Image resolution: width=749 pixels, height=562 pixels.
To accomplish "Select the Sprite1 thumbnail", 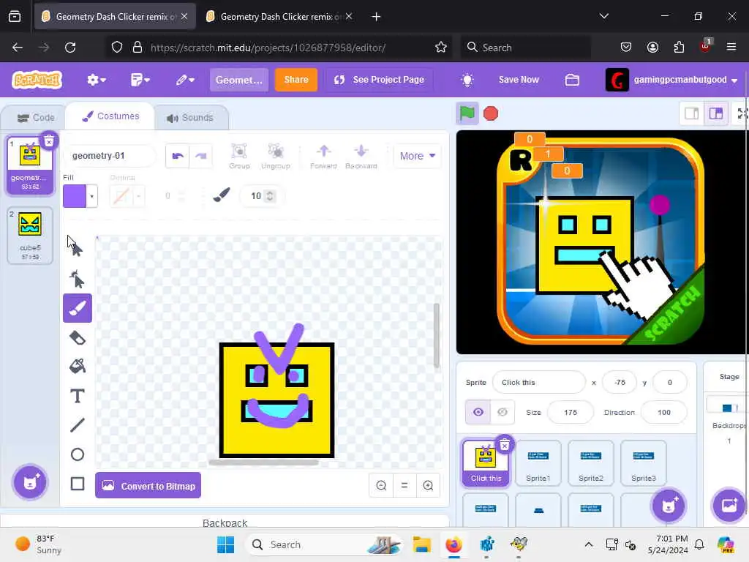I will [538, 462].
